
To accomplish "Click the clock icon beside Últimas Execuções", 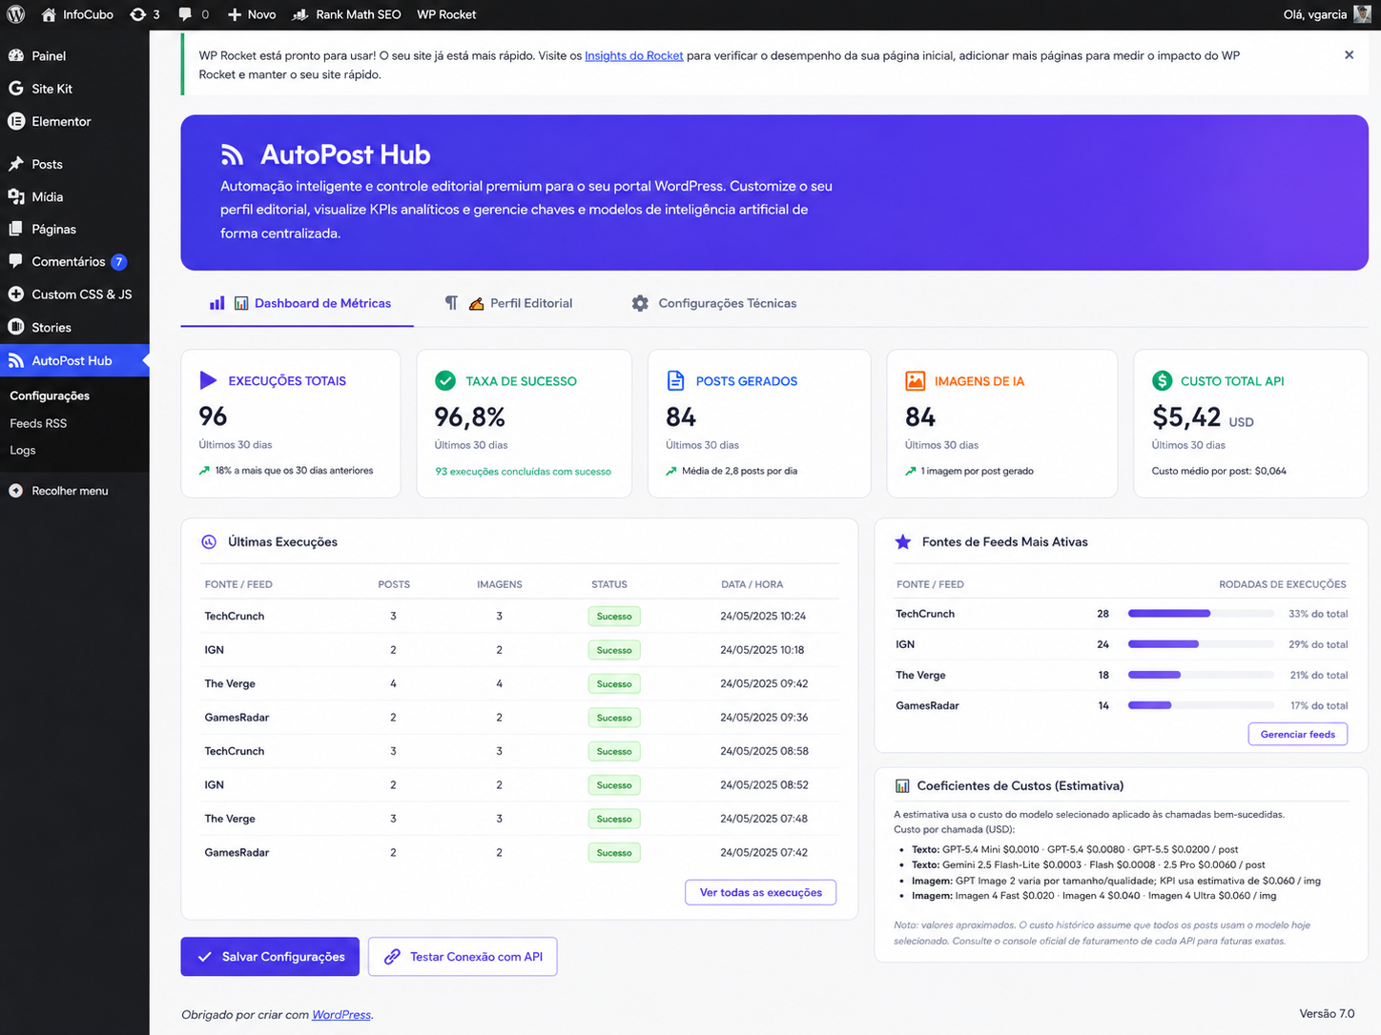I will (209, 541).
